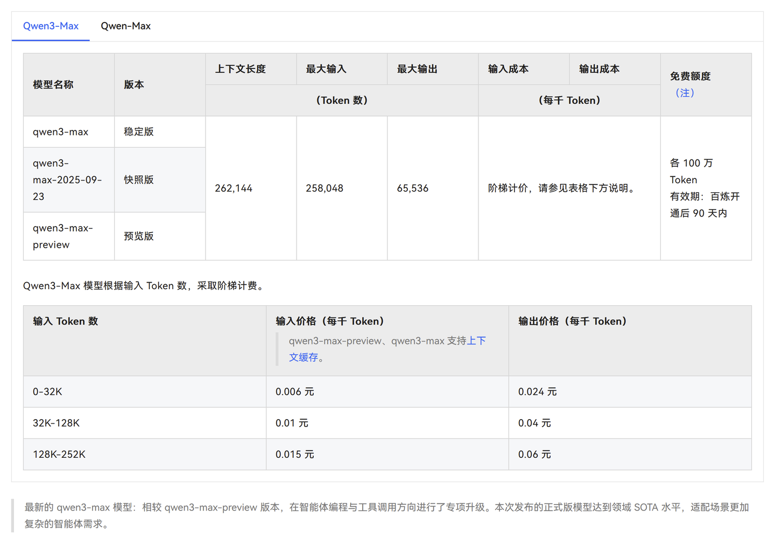
Task: Click the 0.006 元 input price cell
Action: tap(295, 391)
